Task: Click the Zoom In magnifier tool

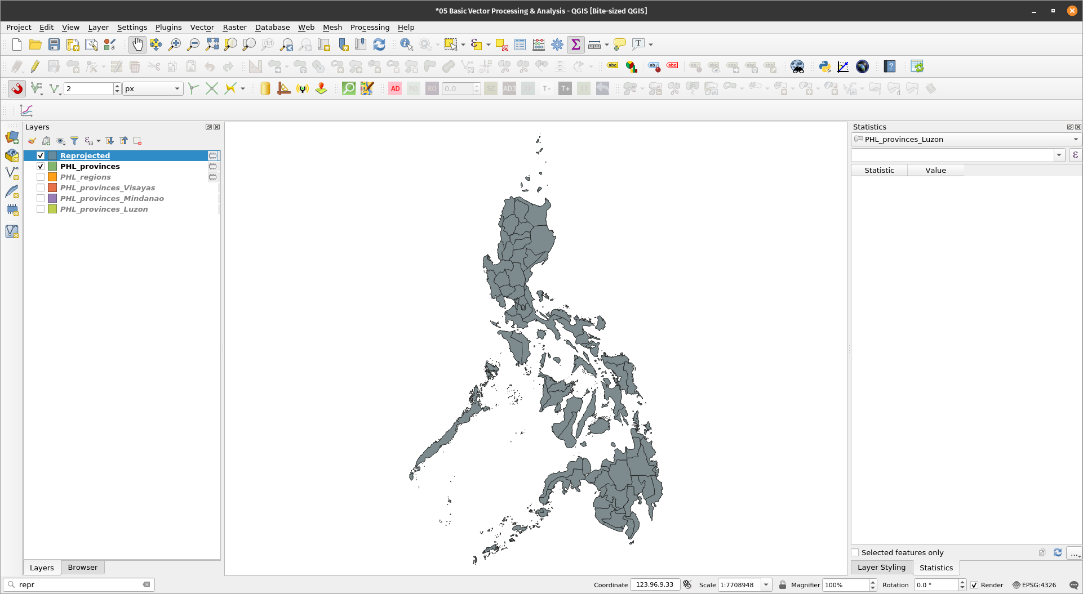Action: [x=175, y=44]
